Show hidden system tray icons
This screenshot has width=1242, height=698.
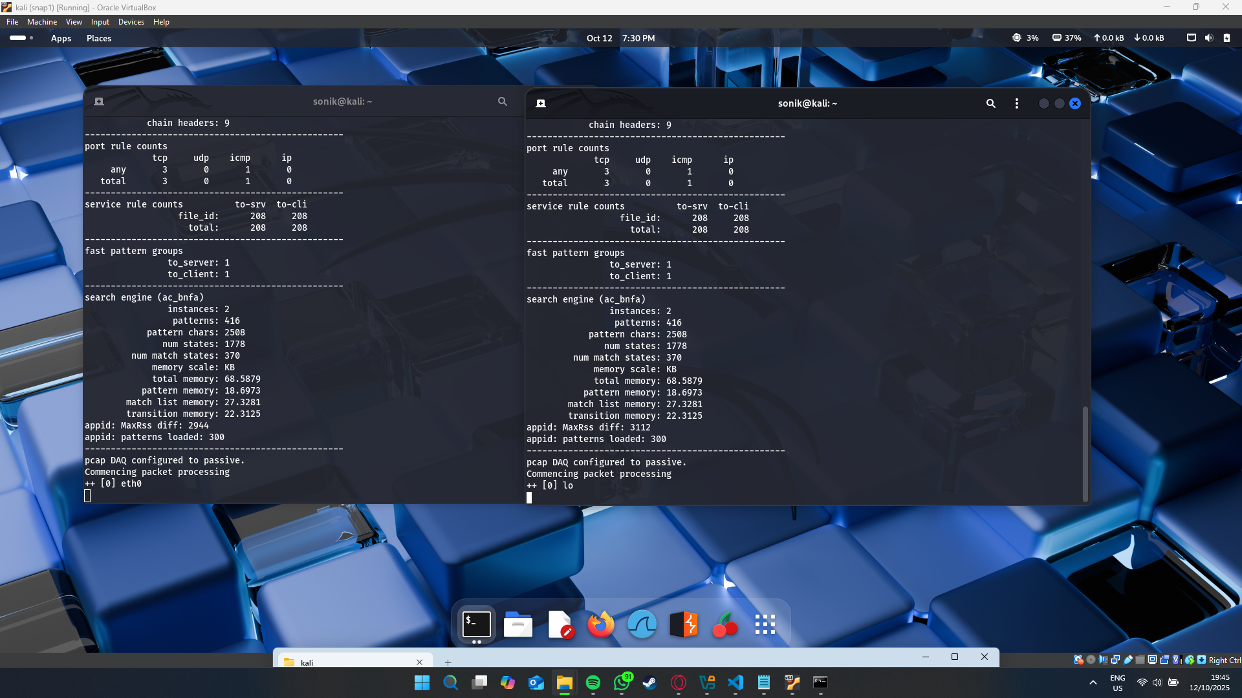[1093, 682]
